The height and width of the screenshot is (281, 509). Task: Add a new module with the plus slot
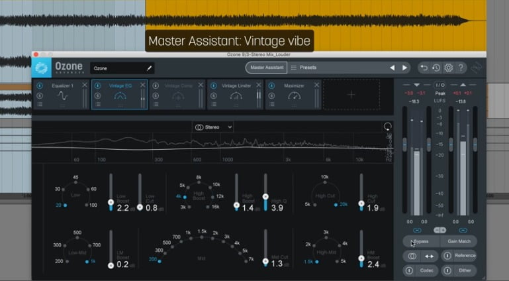pyautogui.click(x=351, y=95)
